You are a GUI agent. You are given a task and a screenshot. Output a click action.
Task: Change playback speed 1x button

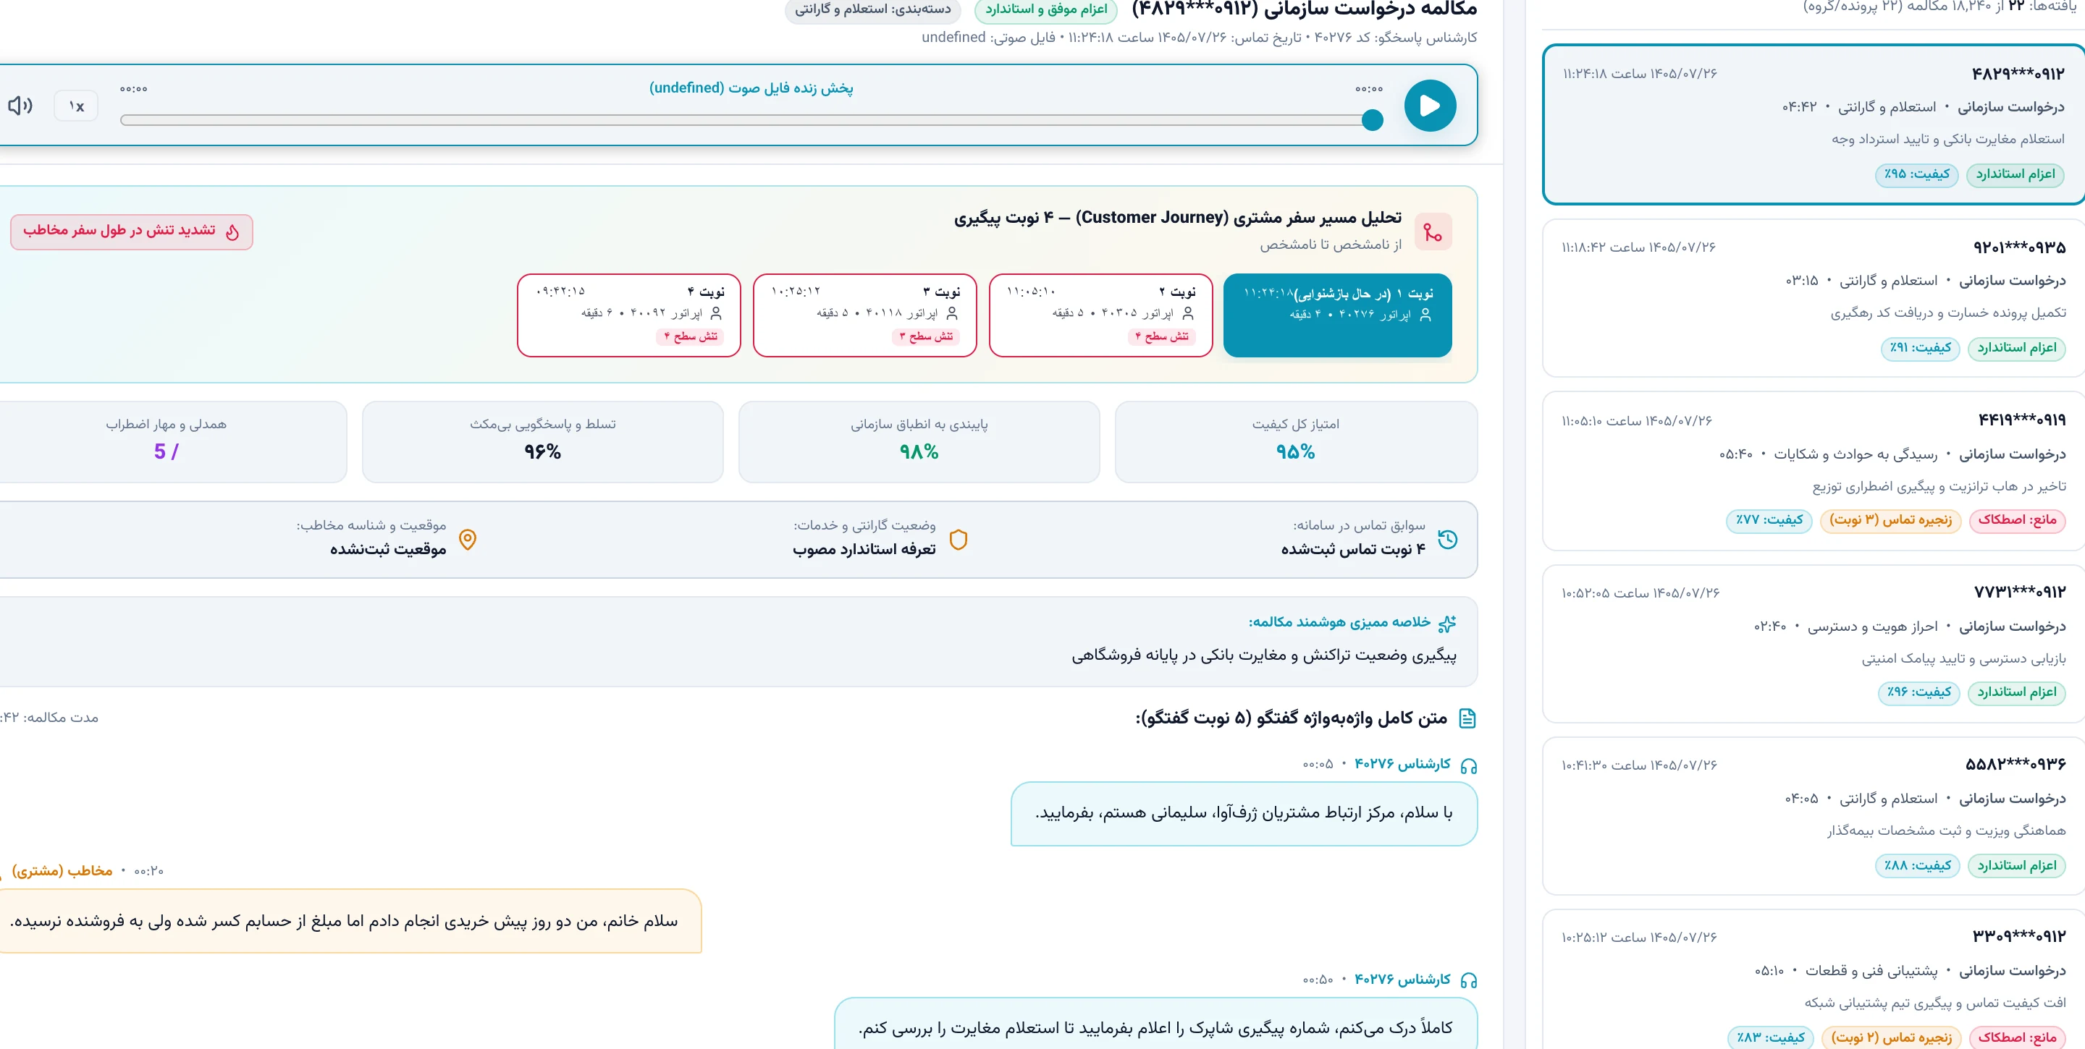click(x=76, y=106)
